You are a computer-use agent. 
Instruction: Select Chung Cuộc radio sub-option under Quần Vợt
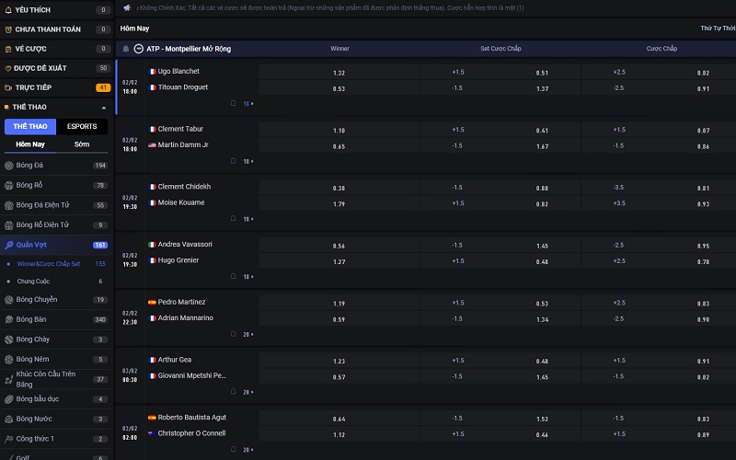click(x=8, y=282)
